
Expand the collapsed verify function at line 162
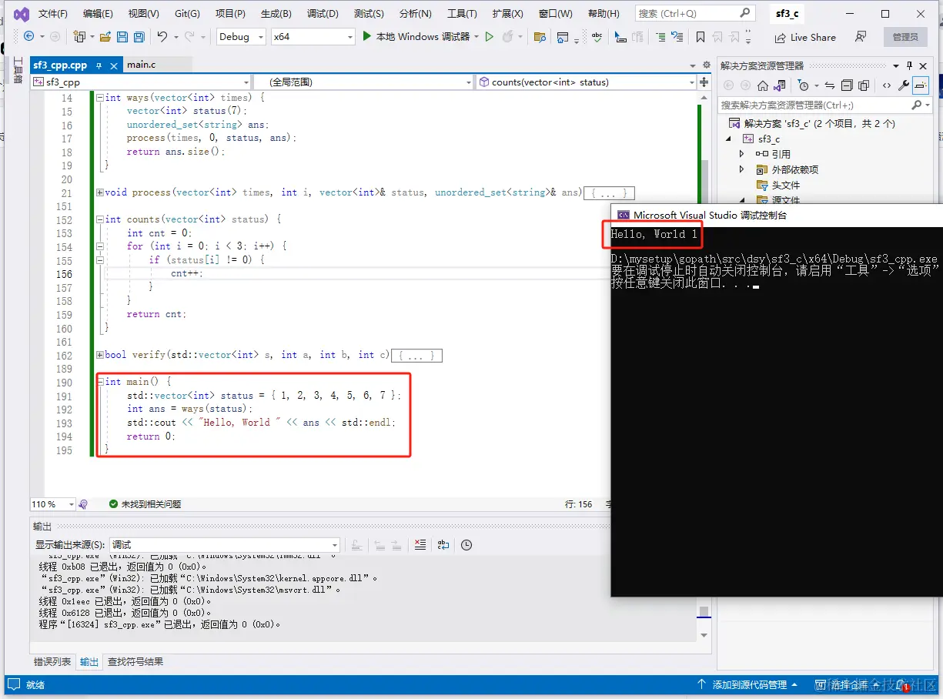pyautogui.click(x=99, y=355)
